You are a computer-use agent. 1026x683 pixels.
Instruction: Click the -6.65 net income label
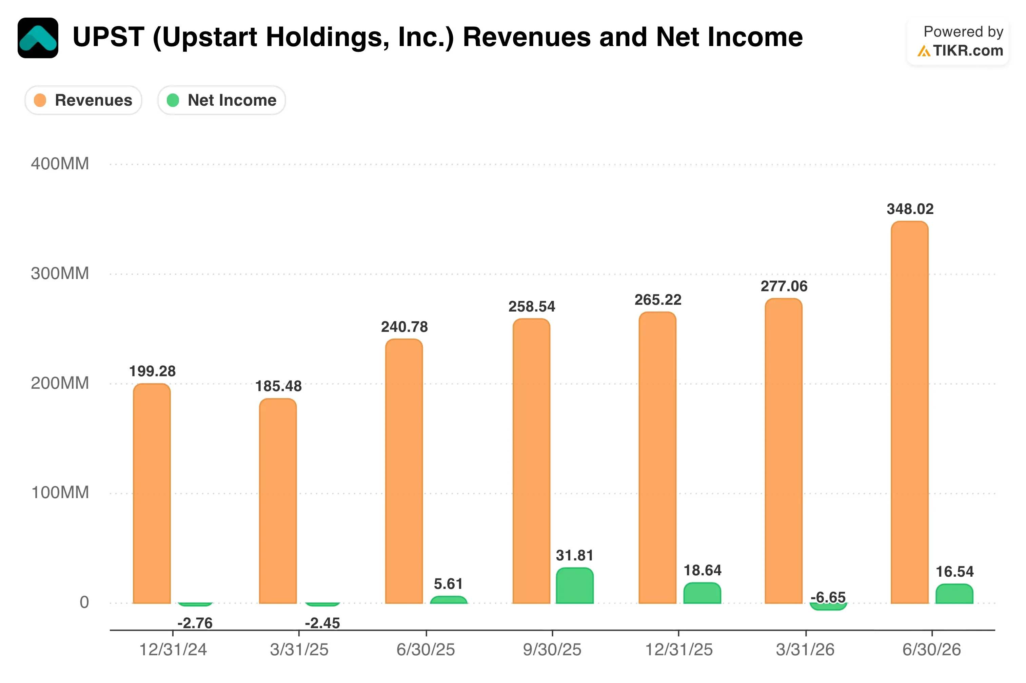(x=828, y=597)
